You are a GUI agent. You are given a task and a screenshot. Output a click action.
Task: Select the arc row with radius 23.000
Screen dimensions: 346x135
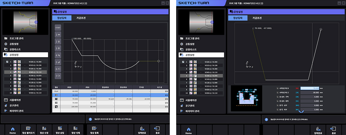(110, 99)
